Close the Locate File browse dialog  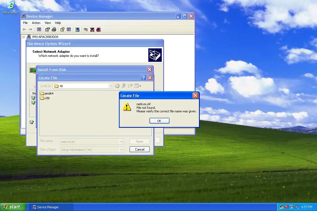(x=150, y=78)
